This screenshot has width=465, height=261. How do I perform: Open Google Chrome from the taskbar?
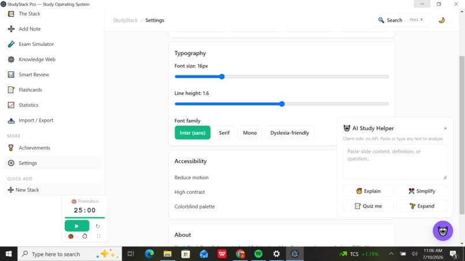pos(240,254)
